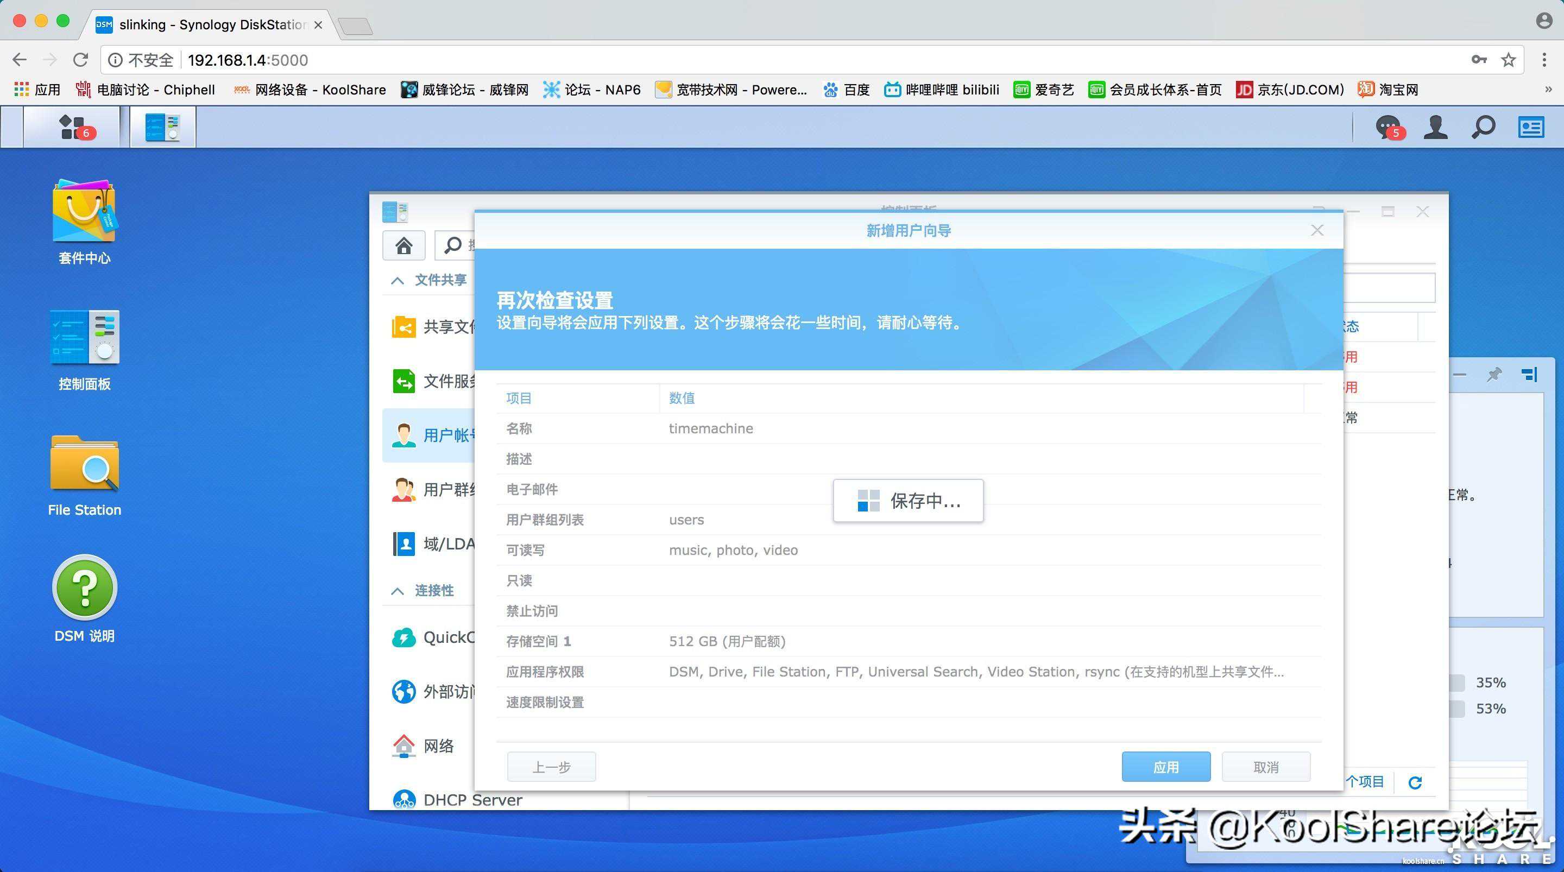Screen dimensions: 1564x872
Task: Select 网络 in the sidebar
Action: click(x=437, y=745)
